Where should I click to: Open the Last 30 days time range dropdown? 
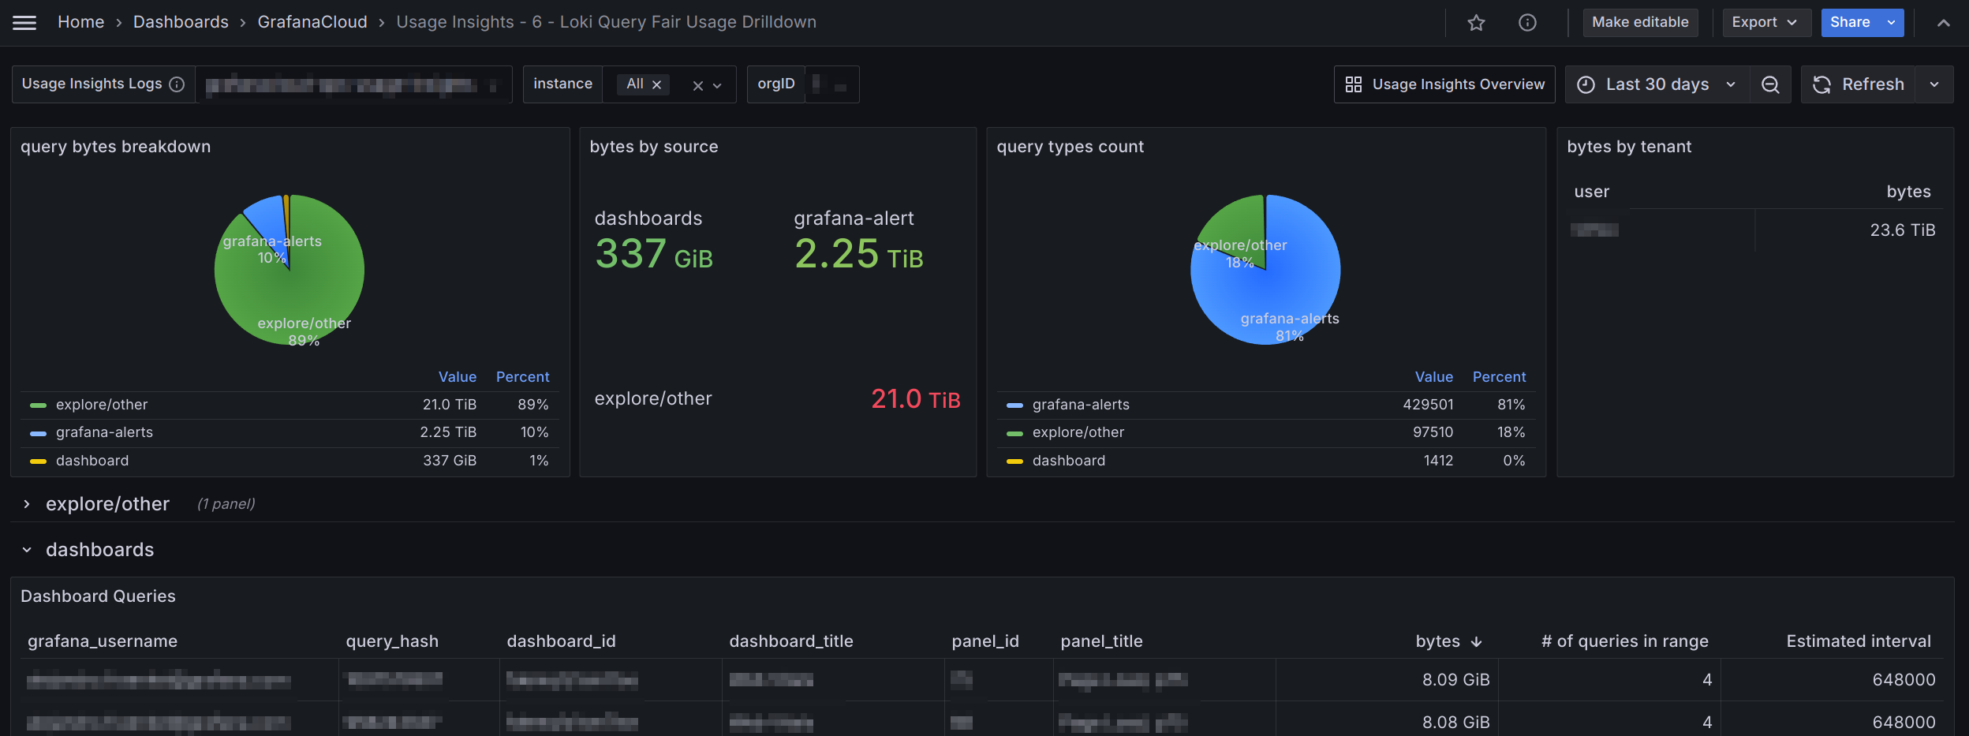tap(1657, 84)
